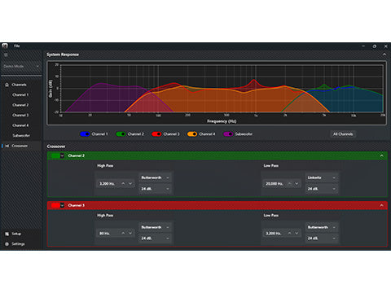Click Channel 3 Low Pass 3,200 Hz field
Image resolution: width=391 pixels, height=293 pixels.
coord(275,234)
